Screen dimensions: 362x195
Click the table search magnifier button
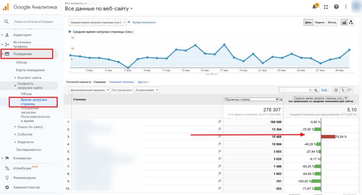316,90
